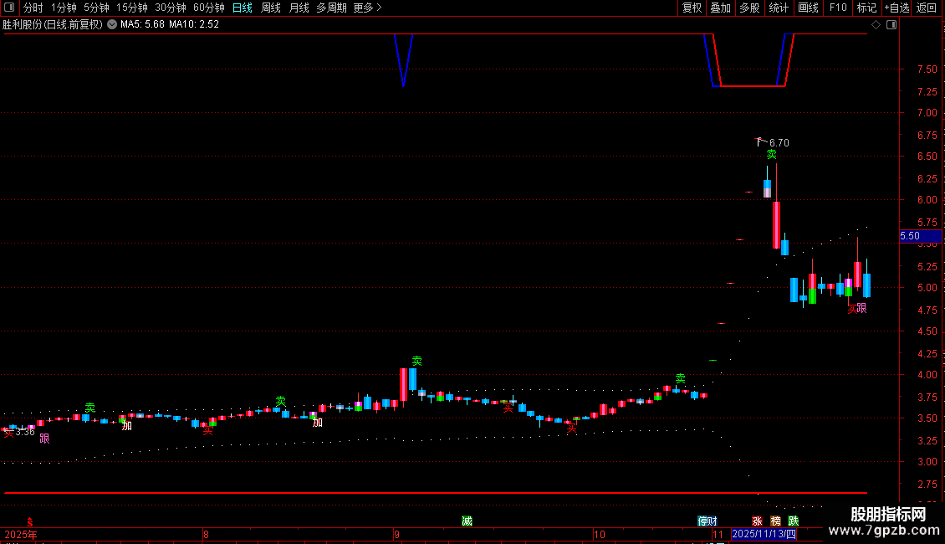Expand the 更多 > period options
Viewport: 945px width, 544px height.
tap(368, 8)
